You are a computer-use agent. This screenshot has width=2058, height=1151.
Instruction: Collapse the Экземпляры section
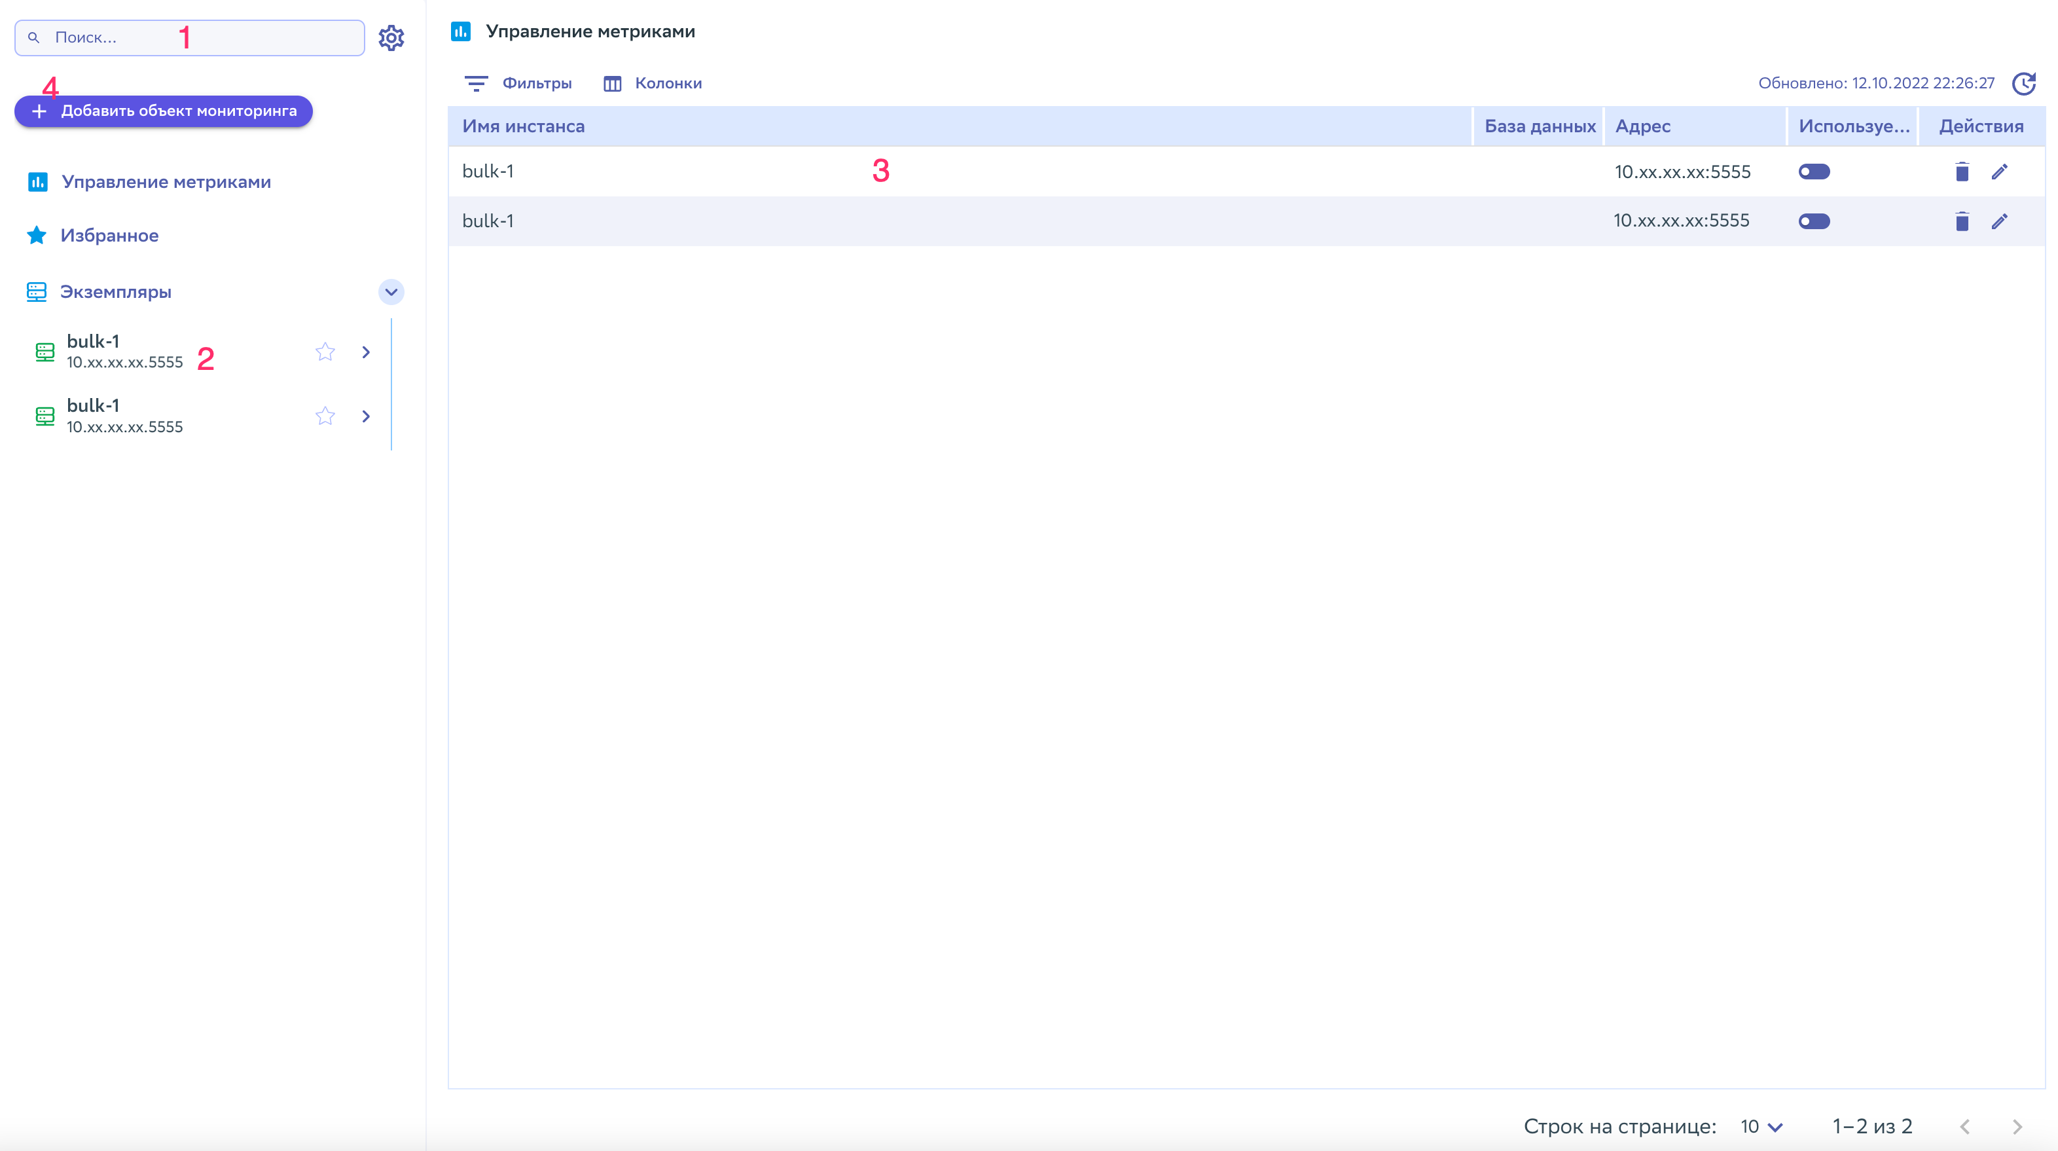(x=391, y=292)
